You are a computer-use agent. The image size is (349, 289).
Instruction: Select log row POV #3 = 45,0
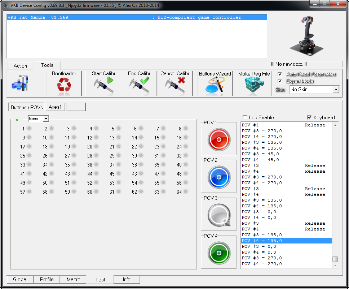point(287,154)
